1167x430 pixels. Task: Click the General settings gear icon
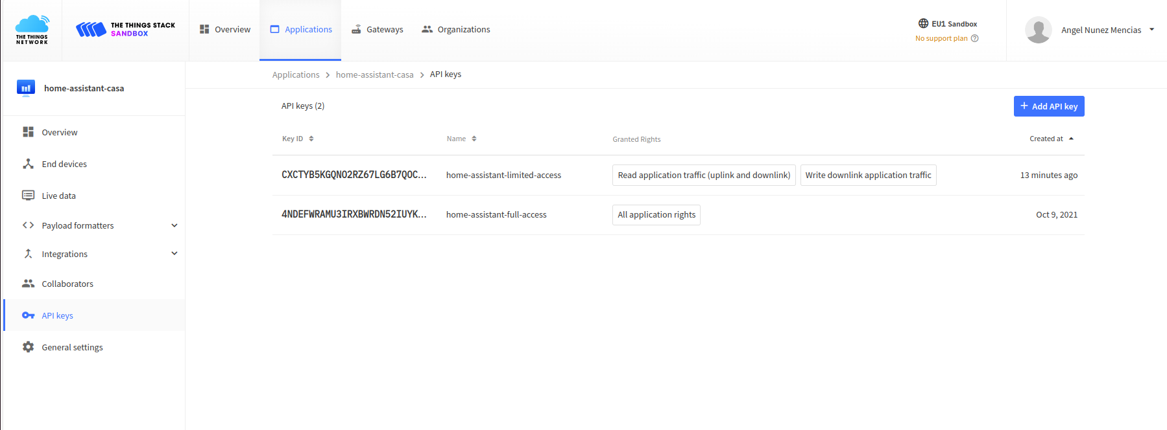[x=28, y=347]
